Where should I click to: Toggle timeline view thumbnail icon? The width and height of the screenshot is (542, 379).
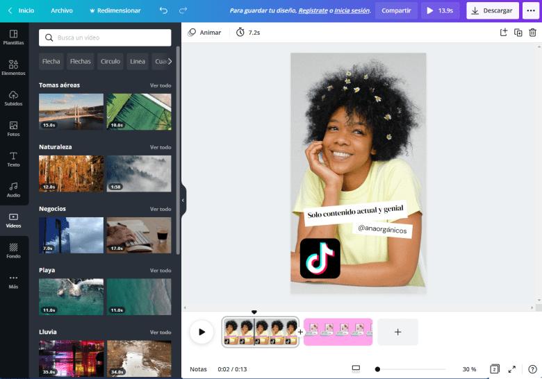(356, 369)
